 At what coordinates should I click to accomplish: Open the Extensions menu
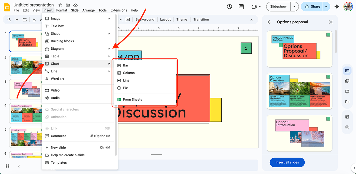119,10
